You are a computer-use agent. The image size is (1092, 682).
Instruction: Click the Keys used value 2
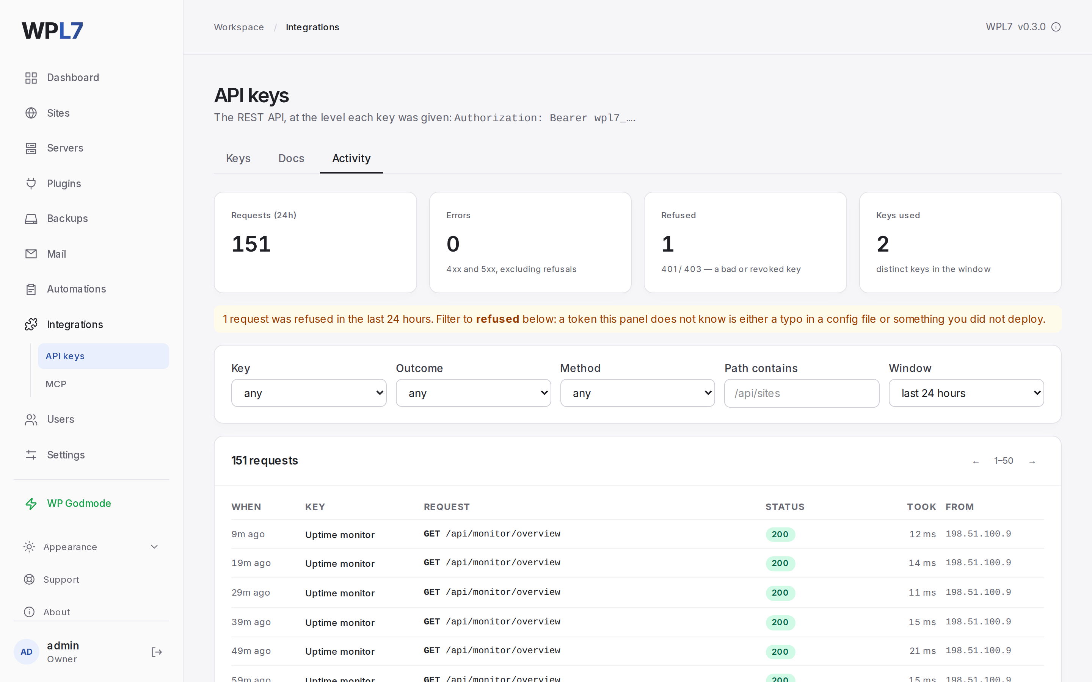pos(883,244)
